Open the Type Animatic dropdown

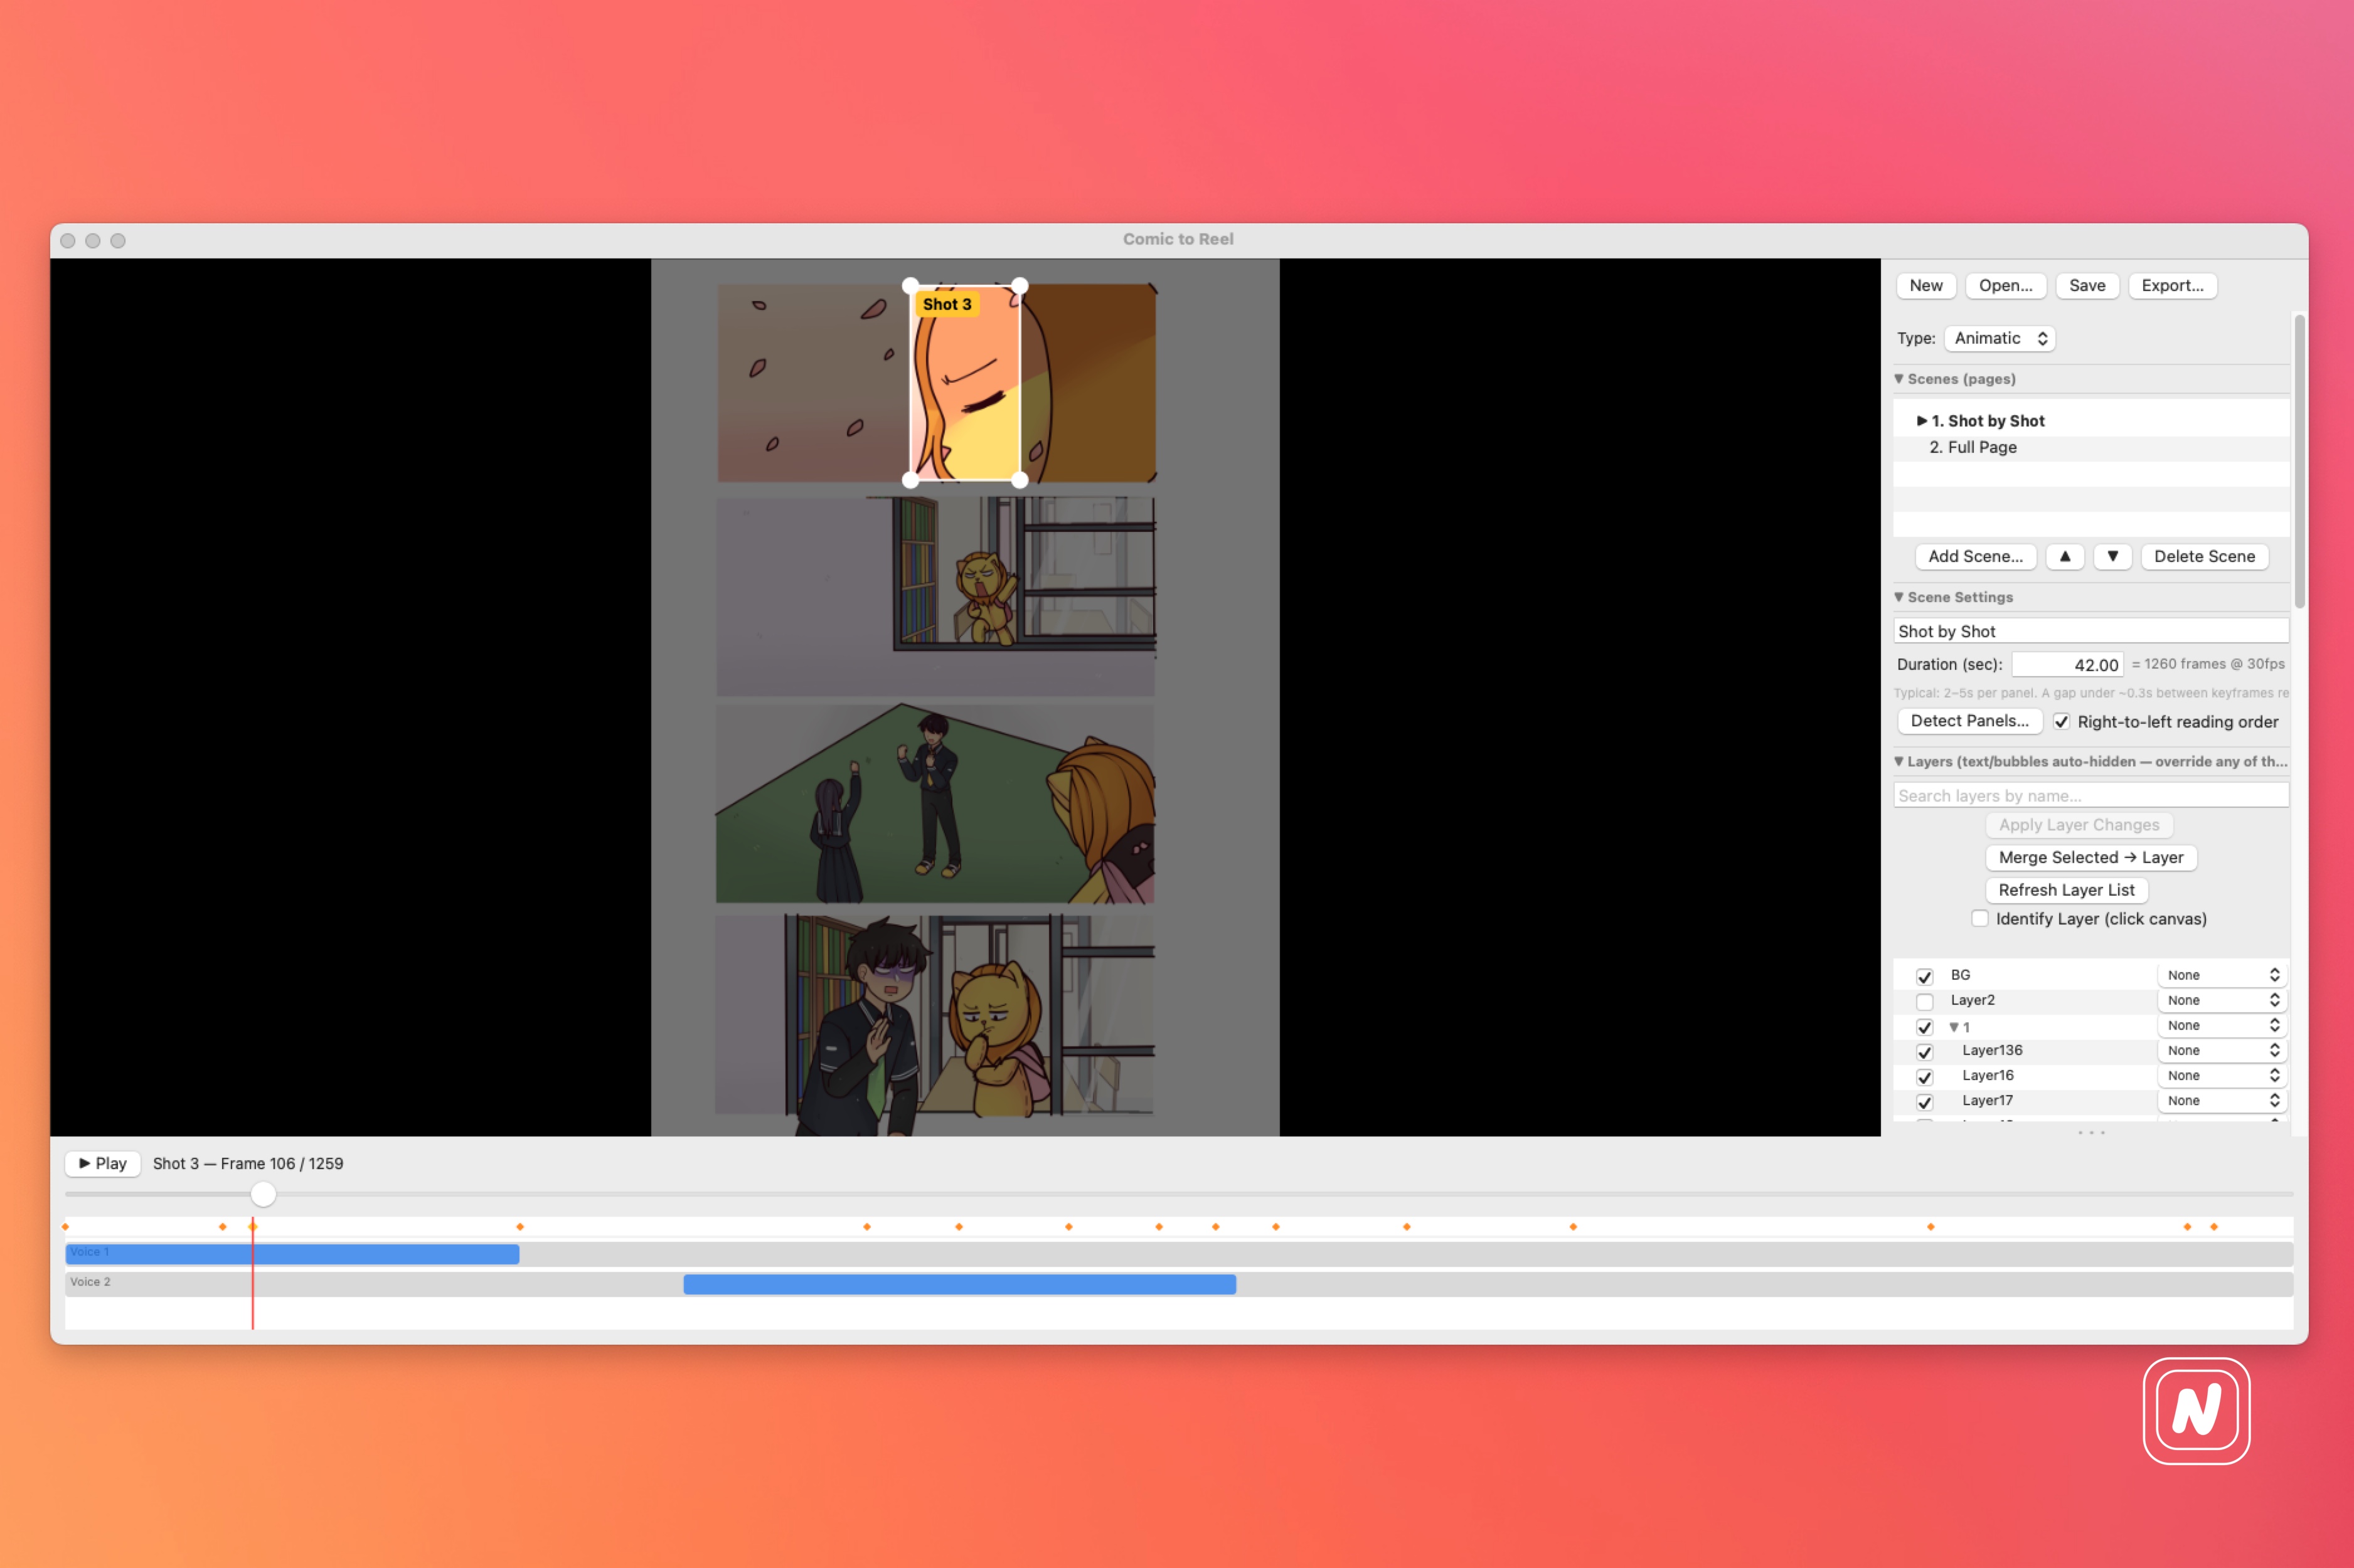(x=2000, y=338)
